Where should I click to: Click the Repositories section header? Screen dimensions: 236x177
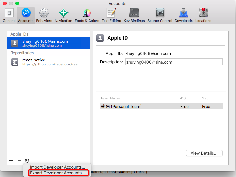click(x=22, y=53)
